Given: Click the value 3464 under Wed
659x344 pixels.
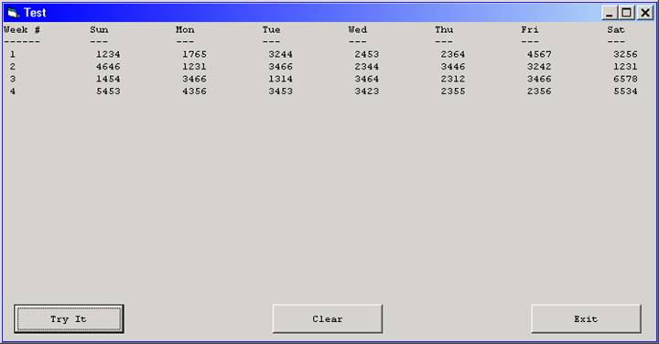Looking at the screenshot, I should click(x=366, y=79).
